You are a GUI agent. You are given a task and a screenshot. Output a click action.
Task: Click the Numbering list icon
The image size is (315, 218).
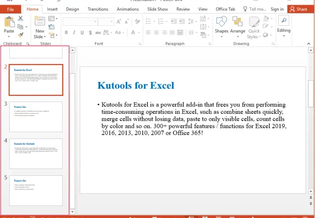pos(161,21)
